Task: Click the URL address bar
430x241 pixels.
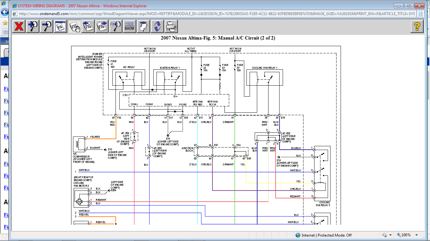Action: pyautogui.click(x=214, y=14)
